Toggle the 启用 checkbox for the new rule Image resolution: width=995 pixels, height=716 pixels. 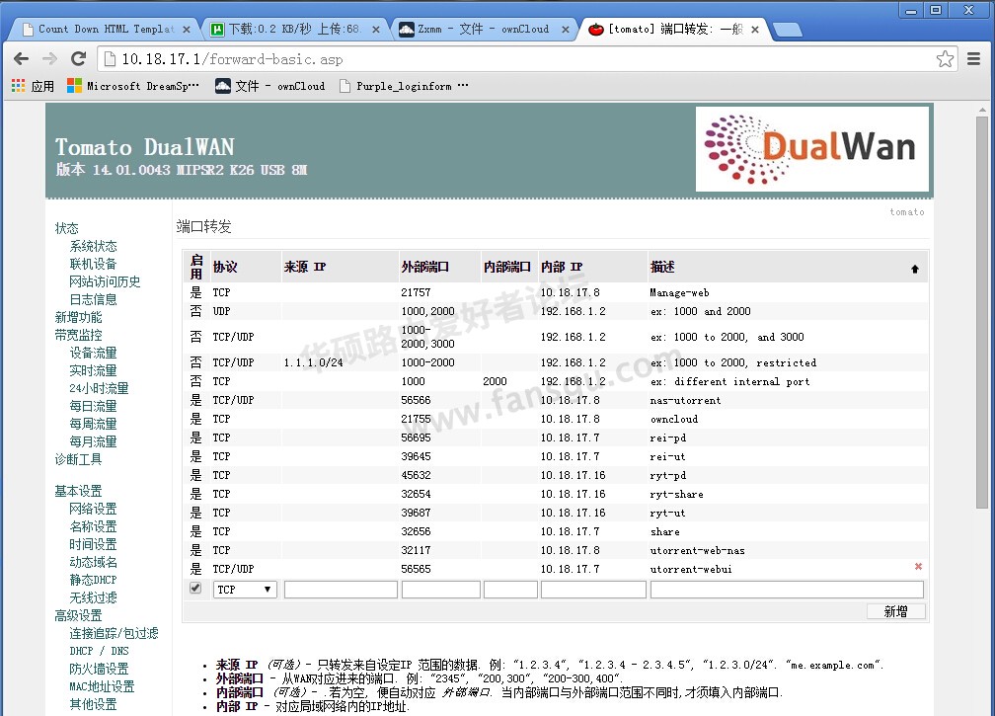195,589
